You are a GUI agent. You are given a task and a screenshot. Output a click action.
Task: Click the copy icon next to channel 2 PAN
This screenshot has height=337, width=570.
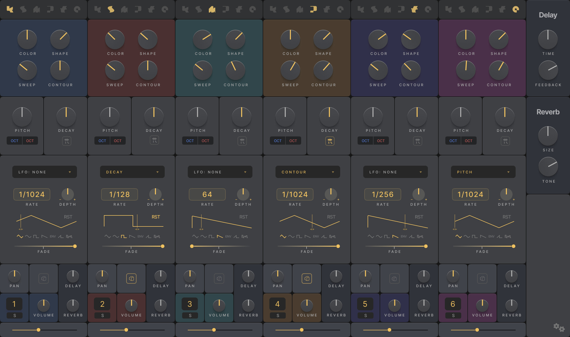tap(131, 278)
